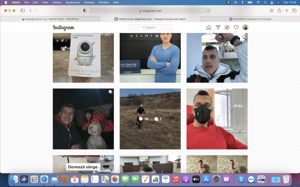The width and height of the screenshot is (300, 187).
Task: Open Control Center in menu bar
Action: click(x=272, y=2)
